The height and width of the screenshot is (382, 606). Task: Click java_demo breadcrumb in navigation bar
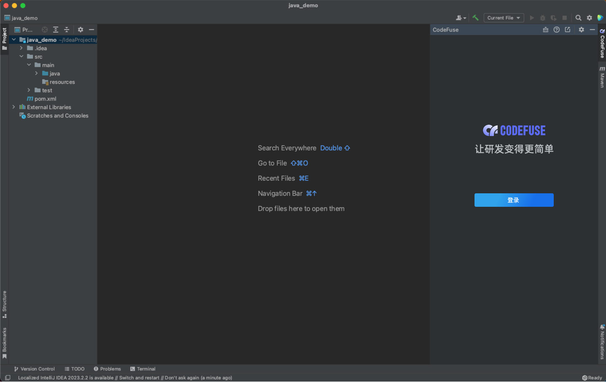point(21,18)
